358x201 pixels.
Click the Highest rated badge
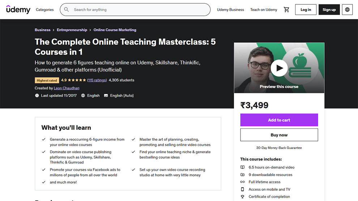coord(47,80)
